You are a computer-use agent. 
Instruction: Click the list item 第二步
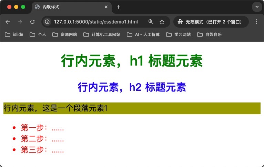pos(42,138)
